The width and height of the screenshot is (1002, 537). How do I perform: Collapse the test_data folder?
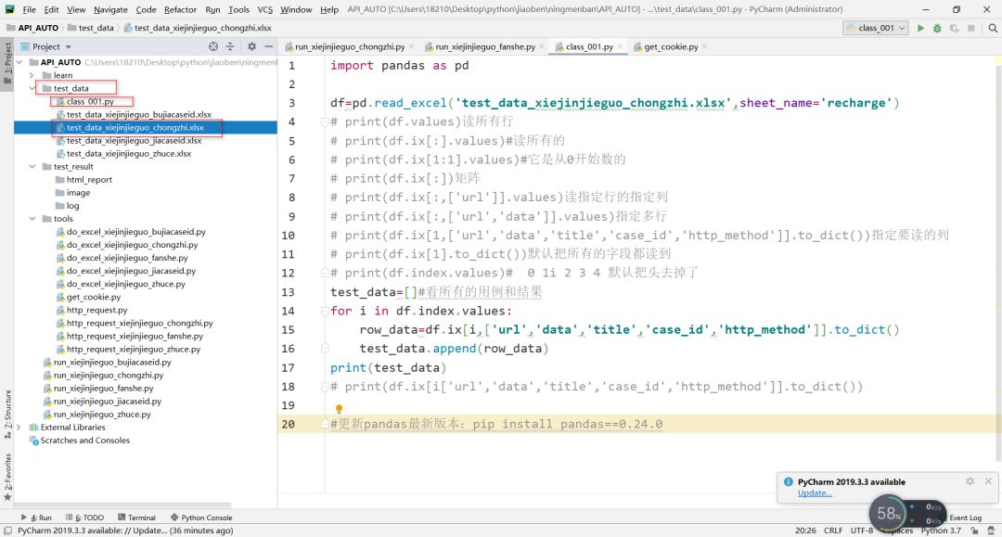click(32, 88)
